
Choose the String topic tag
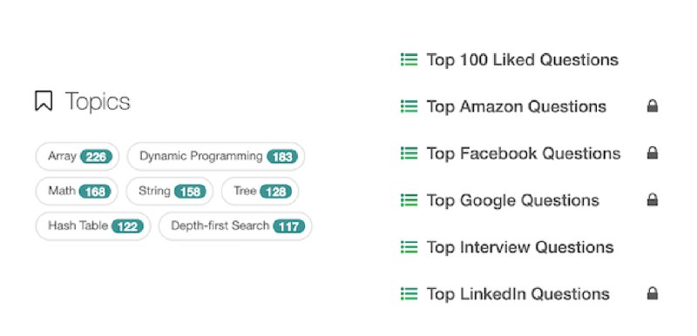click(x=170, y=192)
